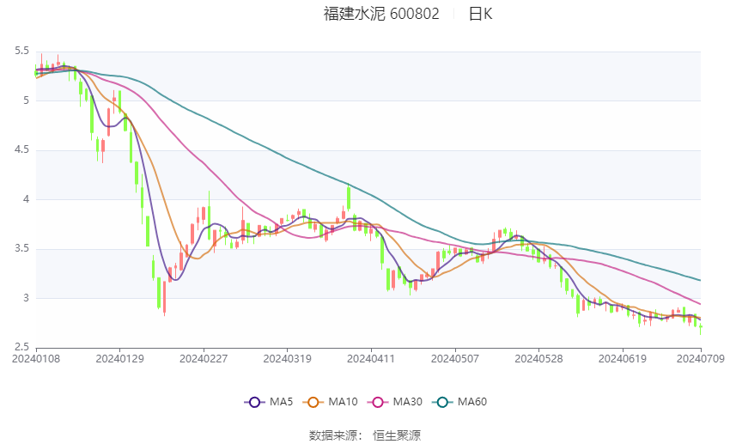Click the 日K label in title
The width and height of the screenshot is (730, 444).
[480, 14]
